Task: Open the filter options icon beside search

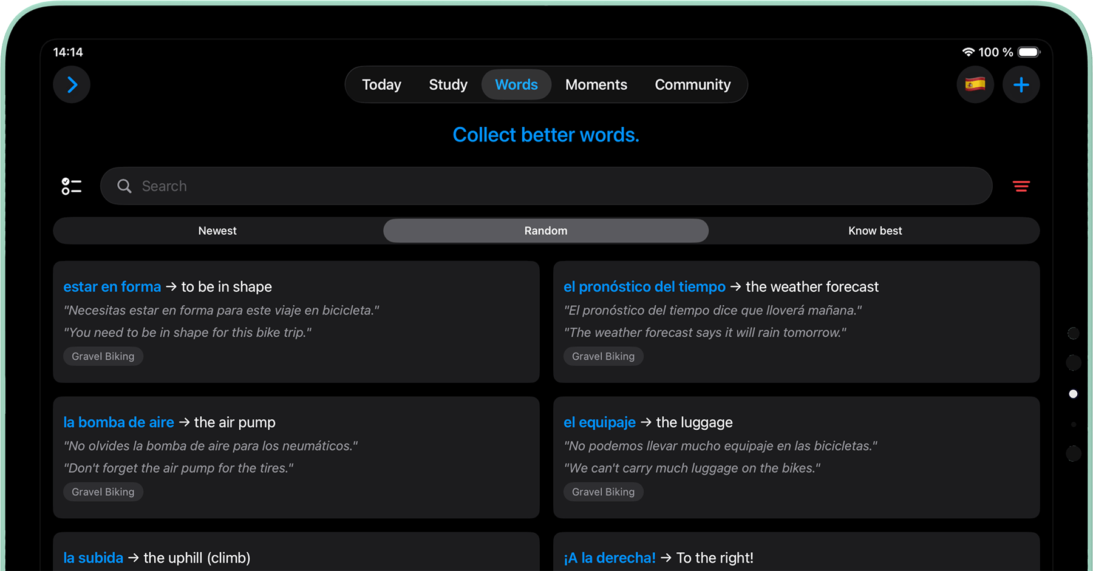Action: pyautogui.click(x=1021, y=186)
